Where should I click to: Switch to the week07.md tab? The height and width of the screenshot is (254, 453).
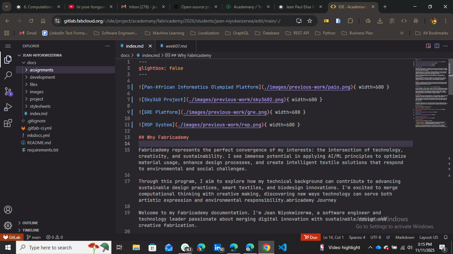pyautogui.click(x=176, y=46)
